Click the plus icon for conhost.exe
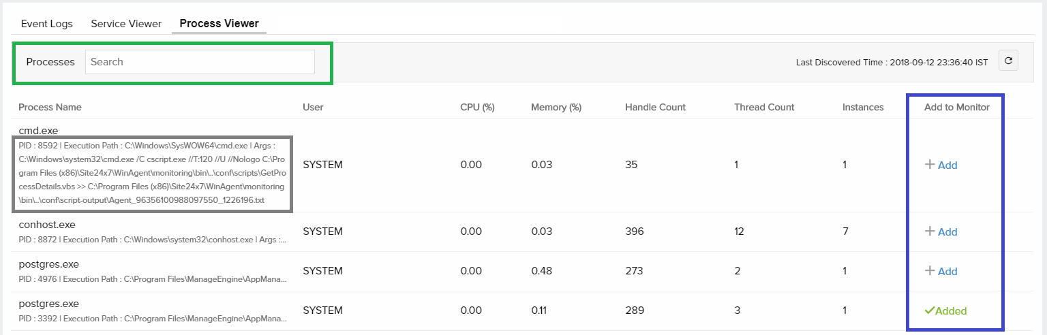1047x335 pixels. [929, 232]
